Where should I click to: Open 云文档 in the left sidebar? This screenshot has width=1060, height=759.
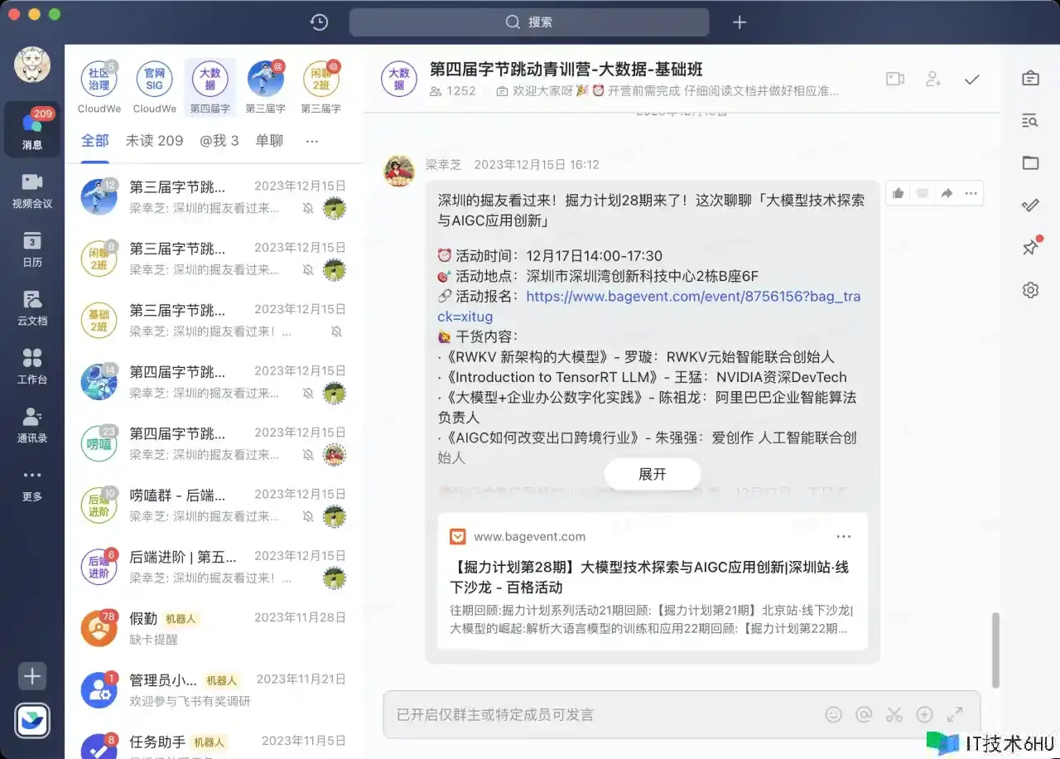(31, 308)
